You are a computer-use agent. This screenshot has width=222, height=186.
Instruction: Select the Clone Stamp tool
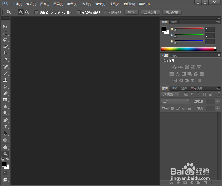[x=5, y=80]
